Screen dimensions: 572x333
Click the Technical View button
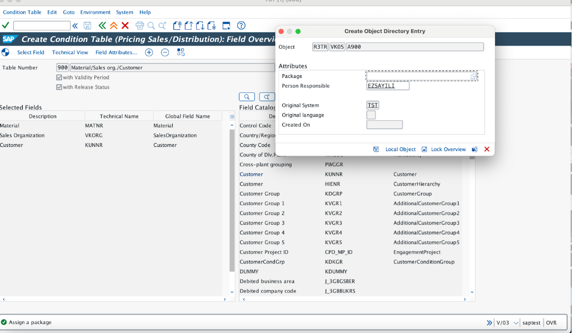pos(70,52)
